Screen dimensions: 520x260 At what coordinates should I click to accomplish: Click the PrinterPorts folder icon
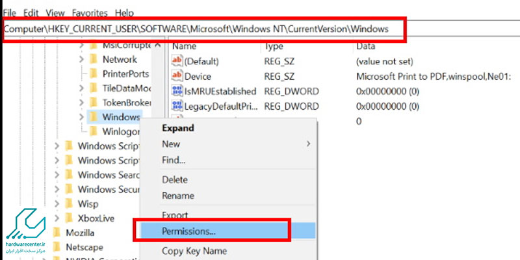[94, 73]
